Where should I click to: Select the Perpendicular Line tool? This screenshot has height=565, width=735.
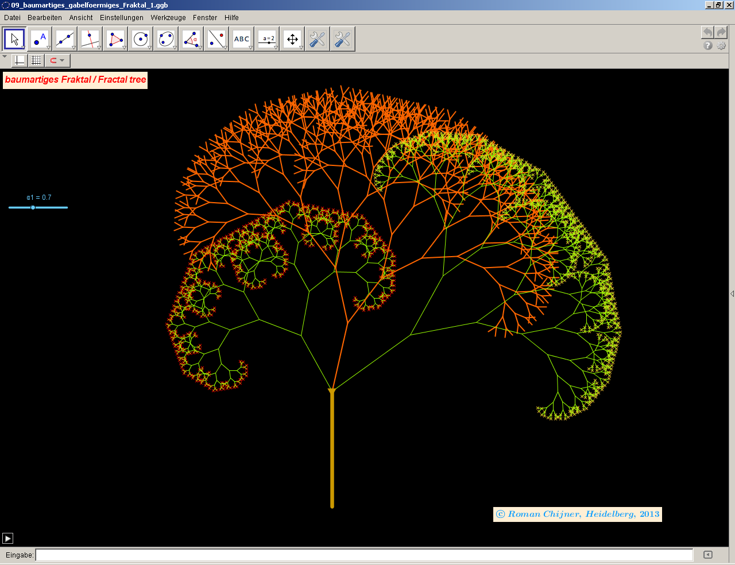click(90, 39)
